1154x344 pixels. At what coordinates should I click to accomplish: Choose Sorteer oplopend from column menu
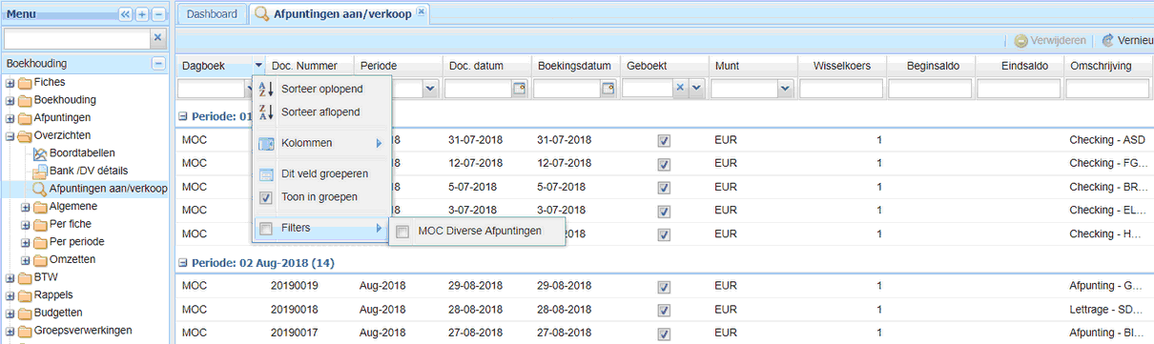click(x=320, y=90)
